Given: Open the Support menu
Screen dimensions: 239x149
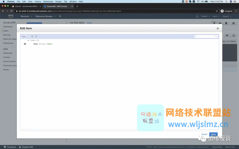Looking at the screenshot, I should 227,16.
